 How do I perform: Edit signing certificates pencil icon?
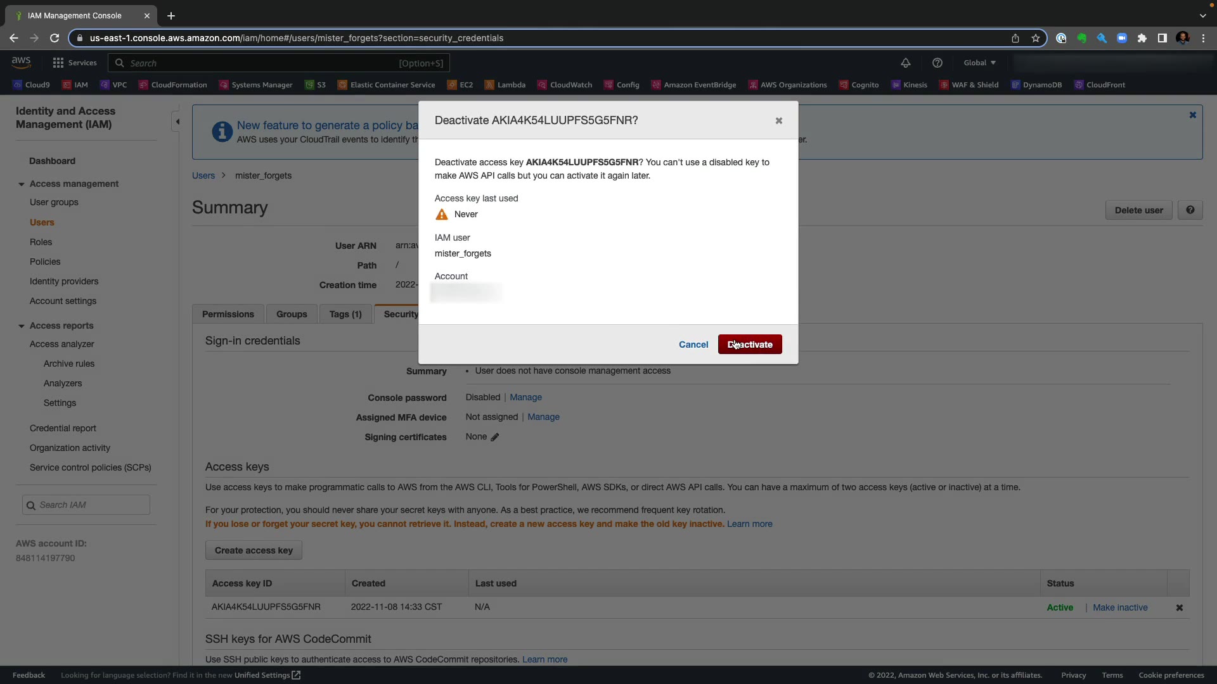point(495,437)
